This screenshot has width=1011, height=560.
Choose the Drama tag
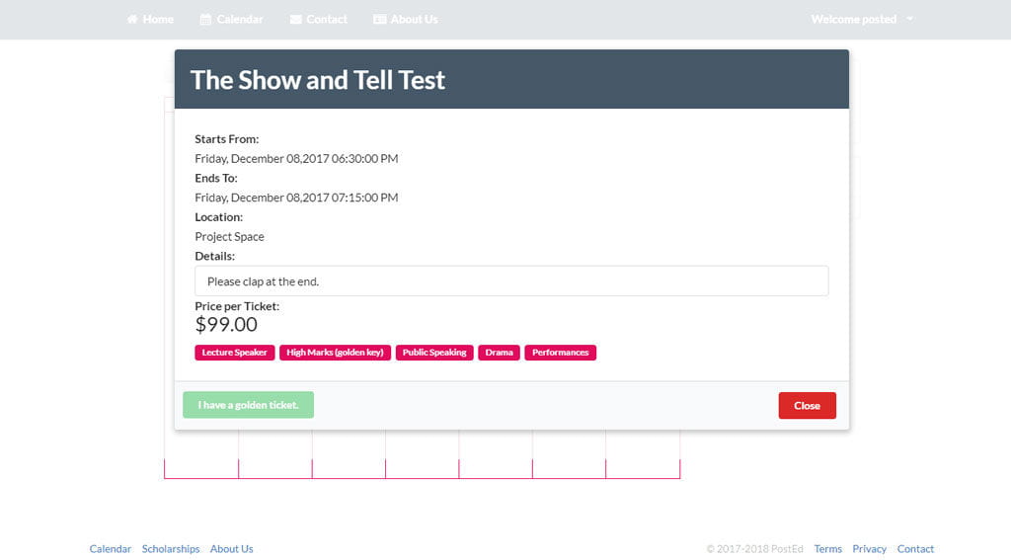pyautogui.click(x=499, y=353)
